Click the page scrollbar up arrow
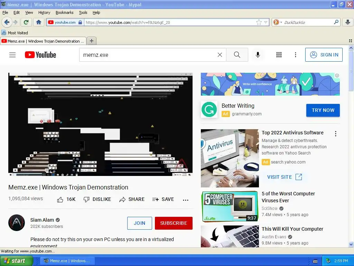 pyautogui.click(x=351, y=48)
